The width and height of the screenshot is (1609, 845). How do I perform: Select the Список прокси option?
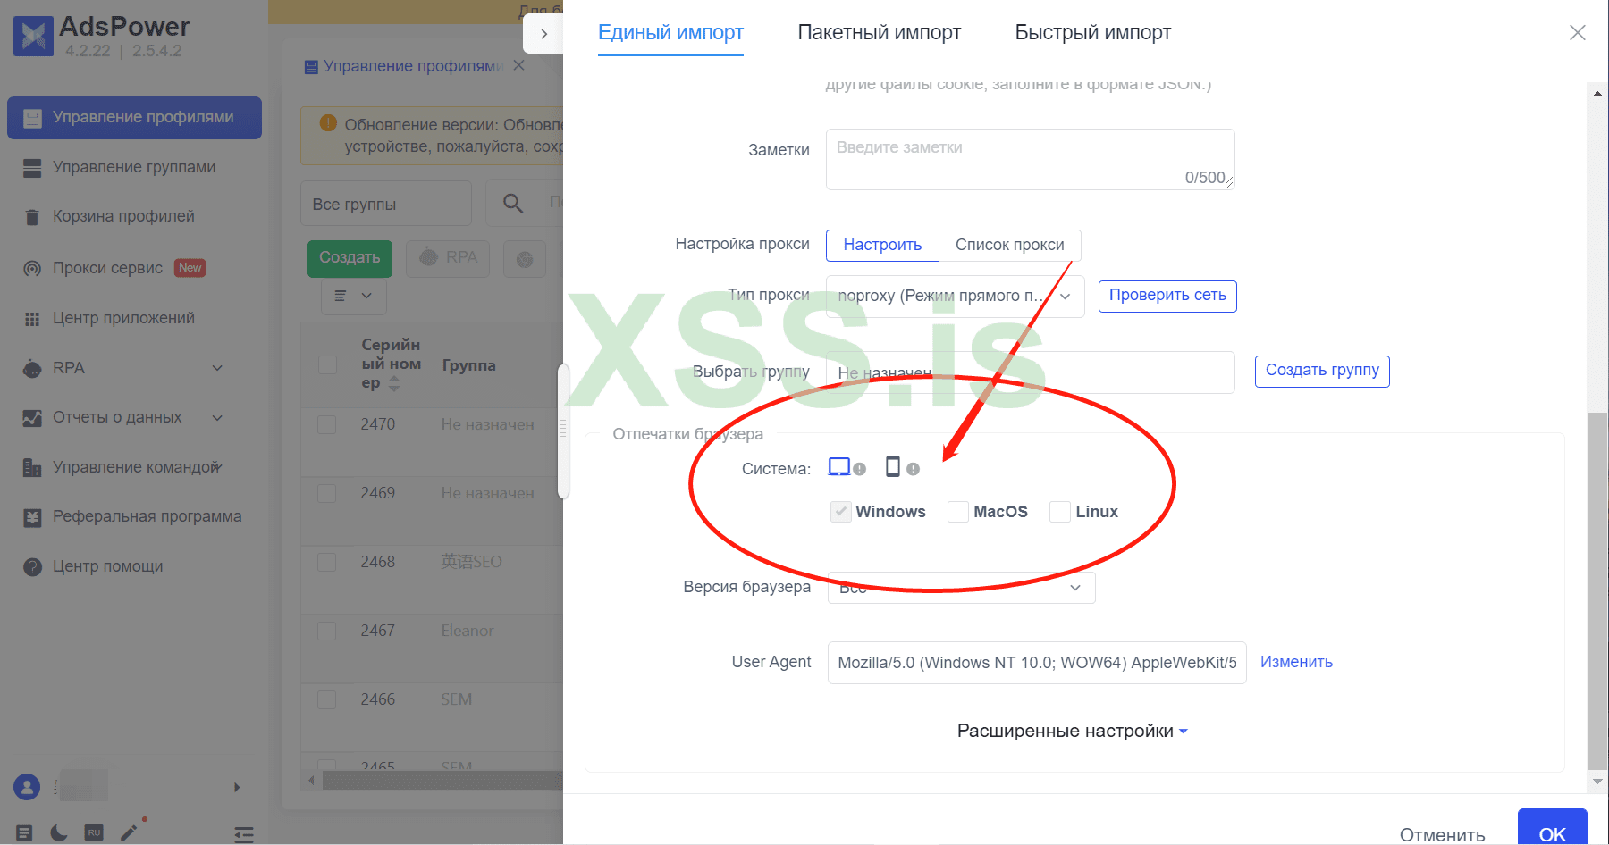click(x=1009, y=245)
